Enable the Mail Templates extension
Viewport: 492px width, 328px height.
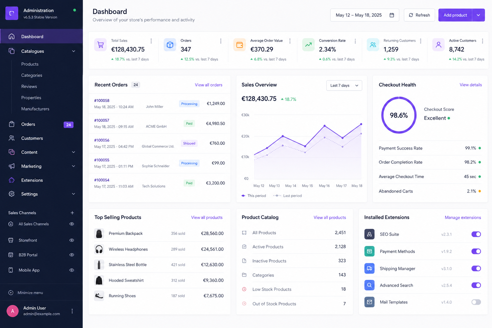(x=476, y=302)
